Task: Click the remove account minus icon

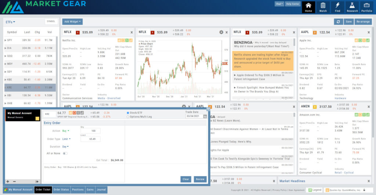Action: [14, 181]
